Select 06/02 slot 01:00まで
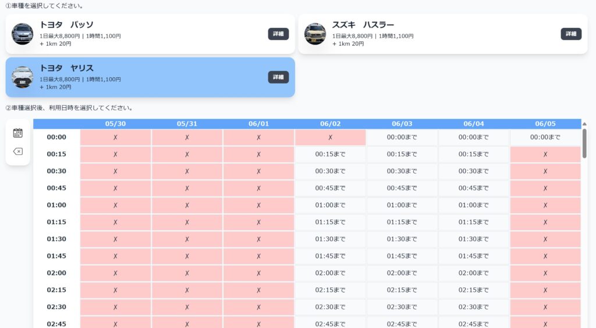This screenshot has height=328, width=596. 331,205
